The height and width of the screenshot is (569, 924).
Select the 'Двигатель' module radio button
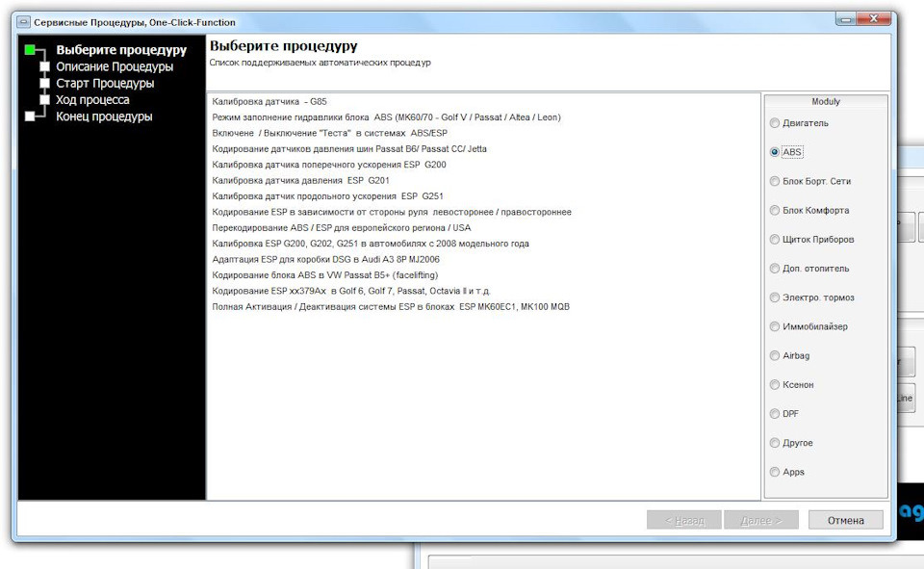point(775,123)
